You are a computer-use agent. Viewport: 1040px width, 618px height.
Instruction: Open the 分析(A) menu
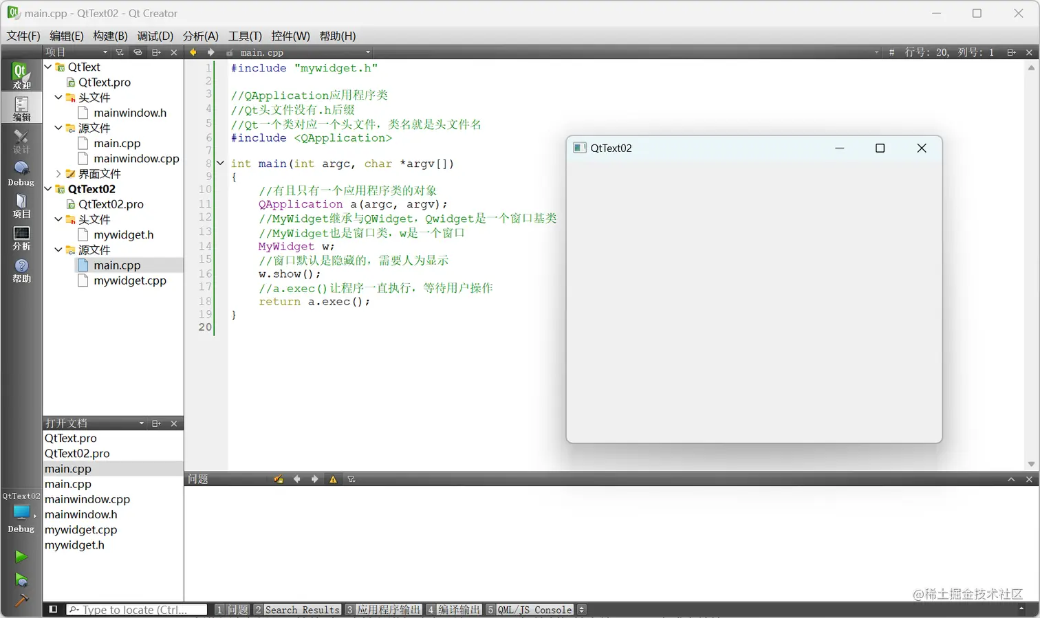201,36
